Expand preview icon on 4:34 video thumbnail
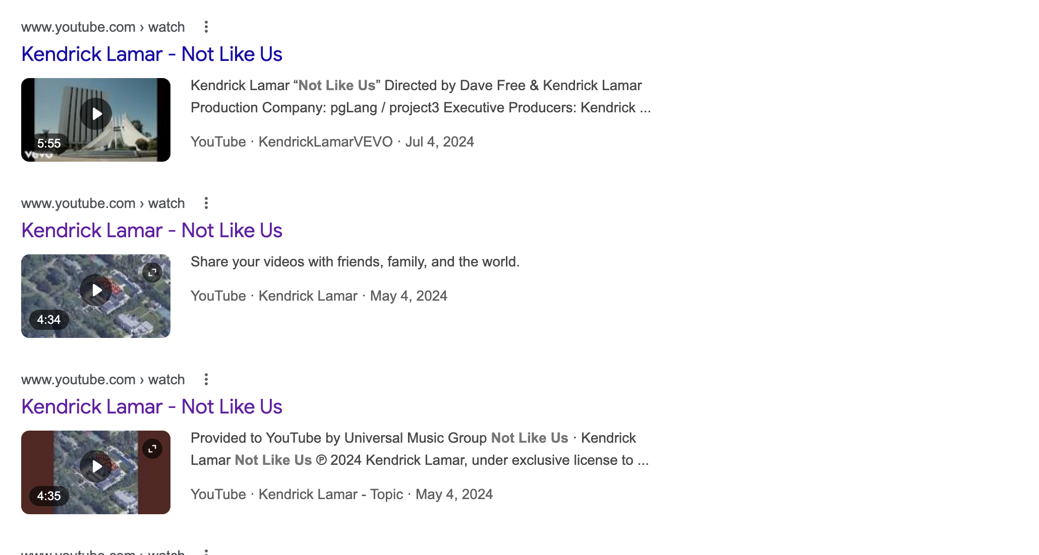1039x555 pixels. [152, 272]
